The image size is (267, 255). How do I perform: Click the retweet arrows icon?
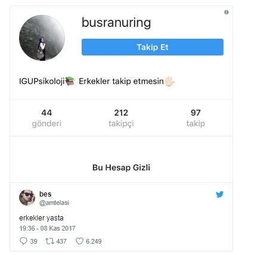[x=49, y=241]
